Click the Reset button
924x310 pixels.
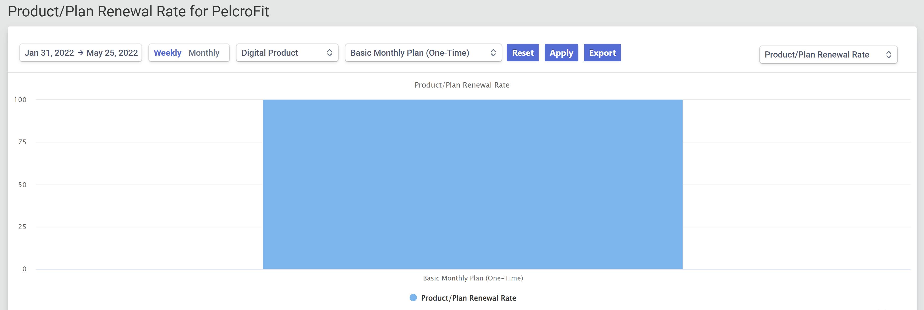coord(522,53)
